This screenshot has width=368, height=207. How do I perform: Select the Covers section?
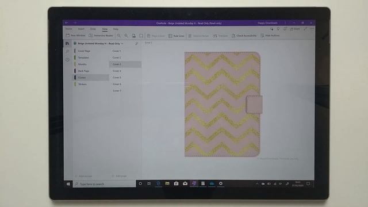91,78
